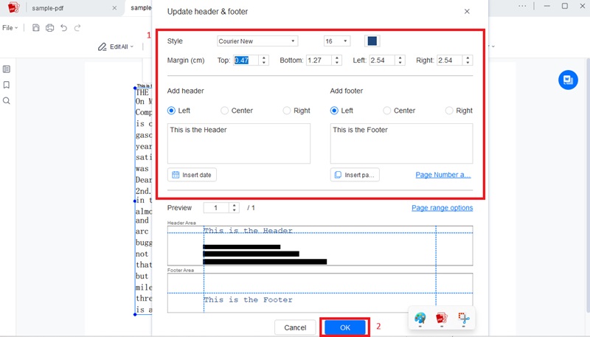Click the Preview page number field
Image resolution: width=590 pixels, height=337 pixels.
pos(216,208)
